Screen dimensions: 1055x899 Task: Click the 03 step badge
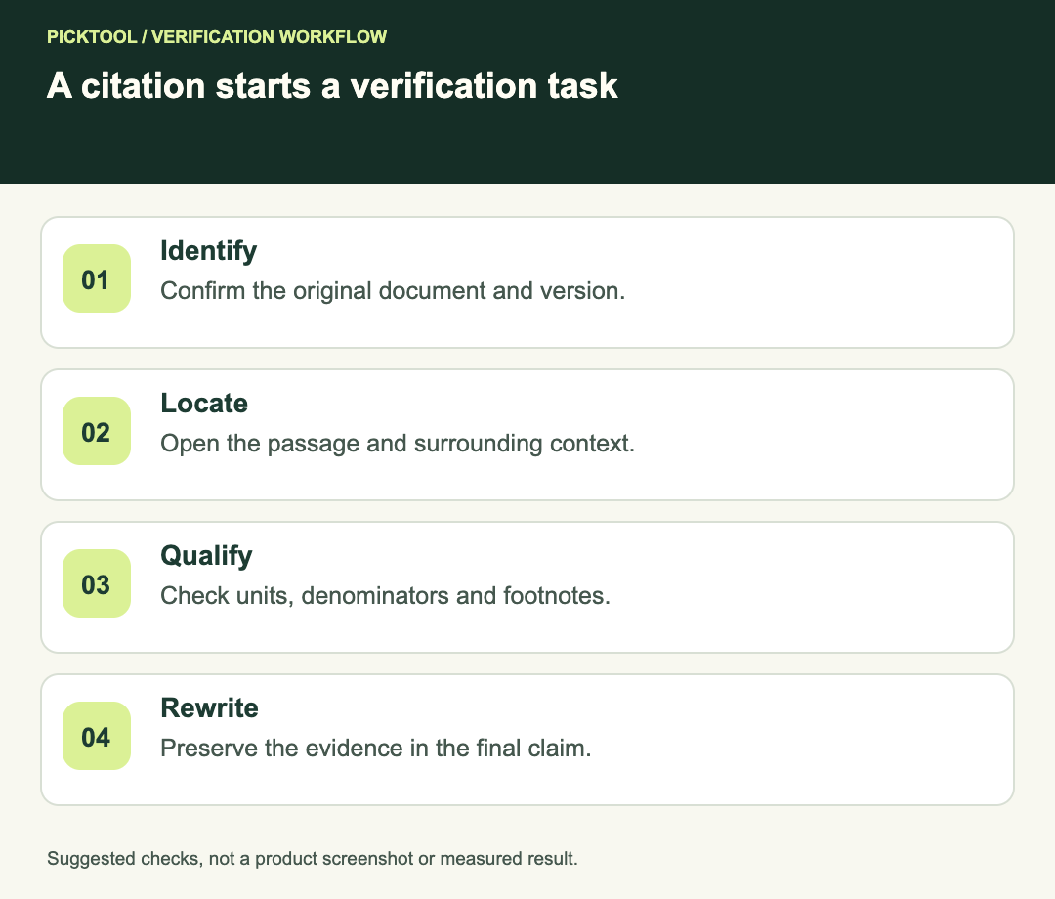pos(96,583)
